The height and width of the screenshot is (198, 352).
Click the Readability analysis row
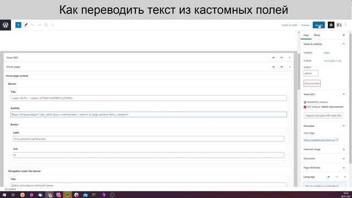click(316, 102)
